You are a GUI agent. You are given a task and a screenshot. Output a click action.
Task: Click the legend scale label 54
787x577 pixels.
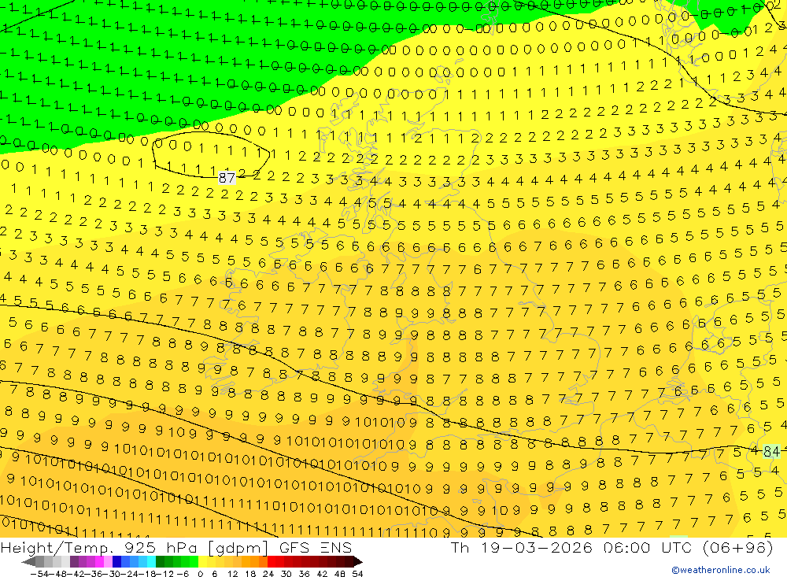click(357, 574)
